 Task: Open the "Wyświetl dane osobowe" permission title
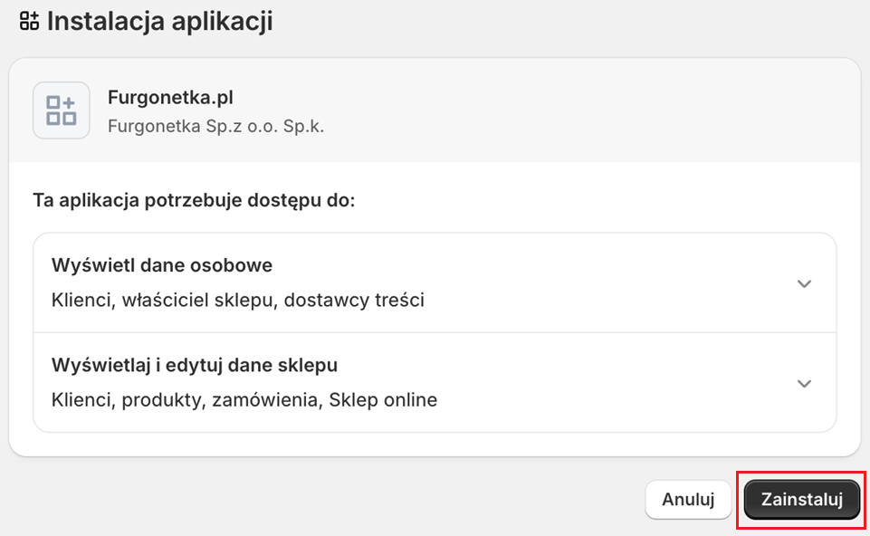coord(162,265)
